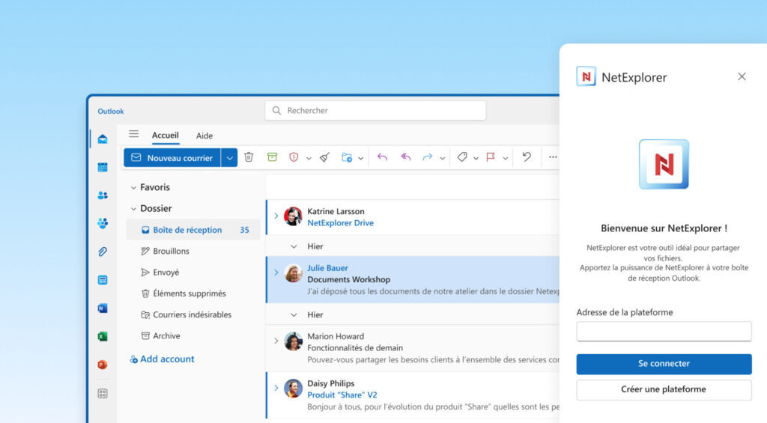
Task: Open more toolbar options ellipsis
Action: [553, 157]
